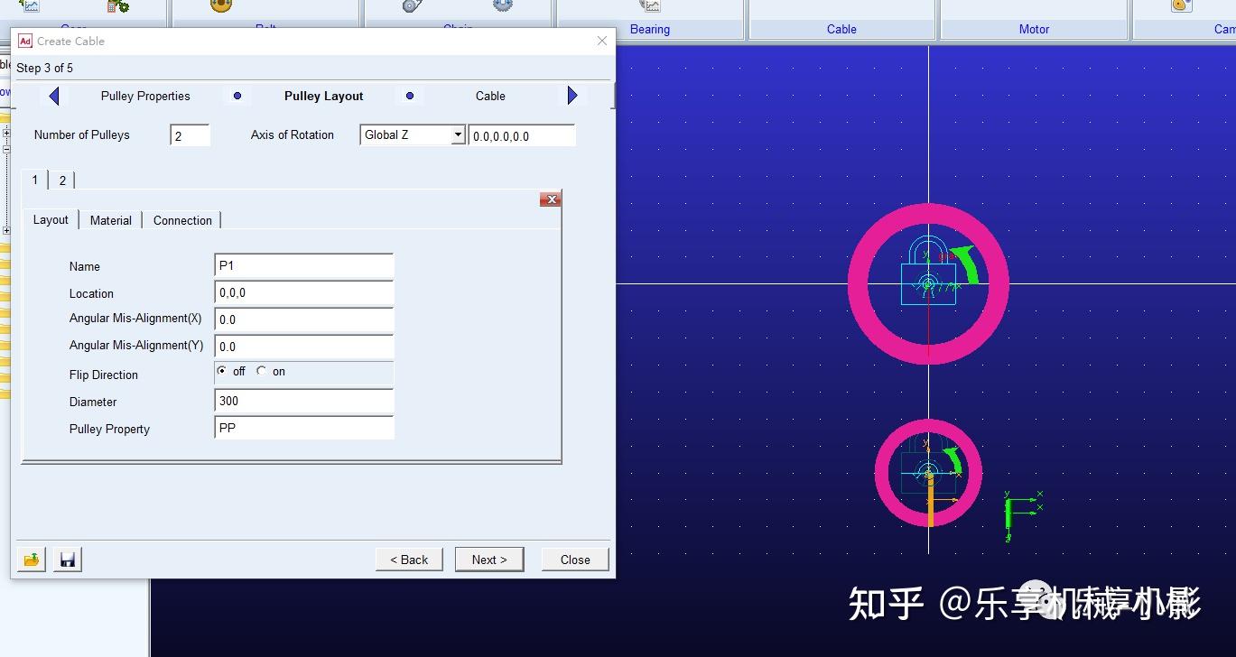Switch to the Material tab
Screen dimensions: 1236x657
click(x=110, y=220)
